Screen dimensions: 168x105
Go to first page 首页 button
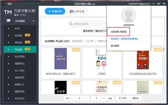[x=69, y=98]
